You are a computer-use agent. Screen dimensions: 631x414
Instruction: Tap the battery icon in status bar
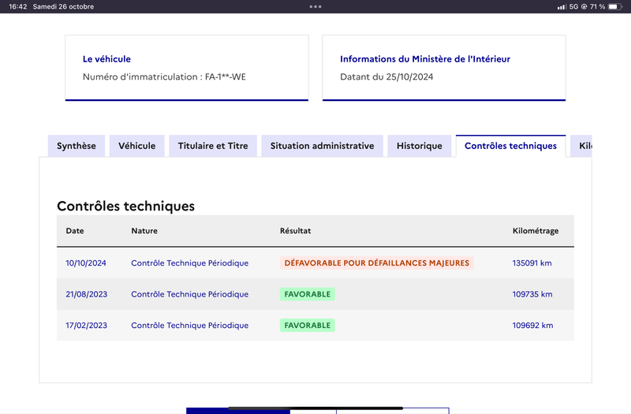pos(615,6)
